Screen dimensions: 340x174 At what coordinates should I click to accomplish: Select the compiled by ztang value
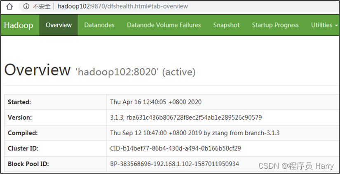tap(195, 133)
